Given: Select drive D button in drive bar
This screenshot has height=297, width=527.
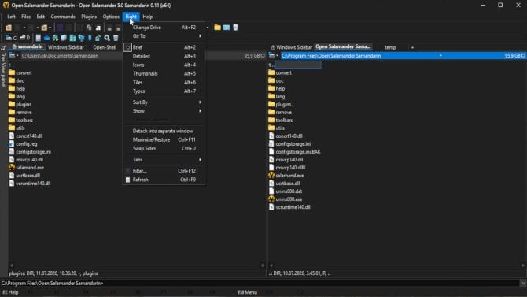Looking at the screenshot, I should point(24,38).
